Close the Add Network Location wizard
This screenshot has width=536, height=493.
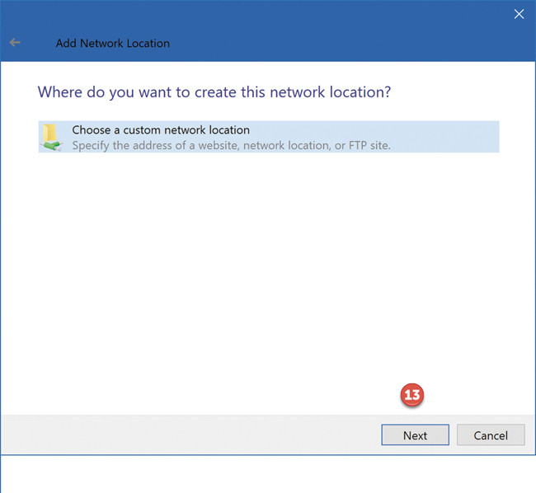click(519, 13)
